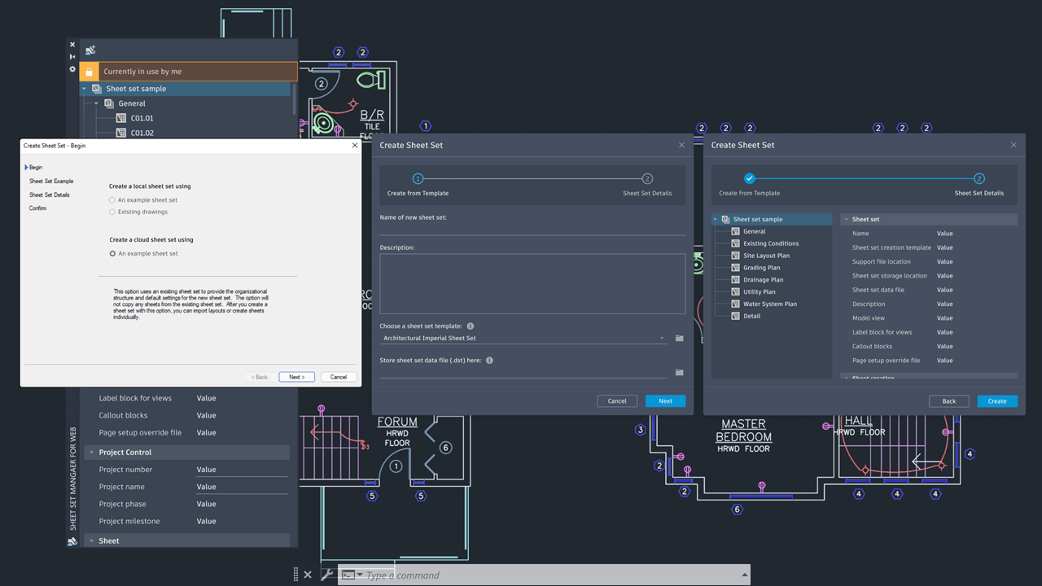Image resolution: width=1042 pixels, height=586 pixels.
Task: Click the browse folder icon beside sheet set template
Action: point(679,338)
